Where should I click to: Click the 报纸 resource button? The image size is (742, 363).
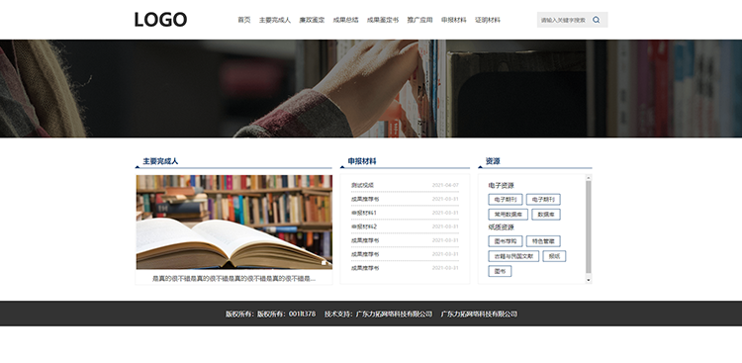click(554, 256)
